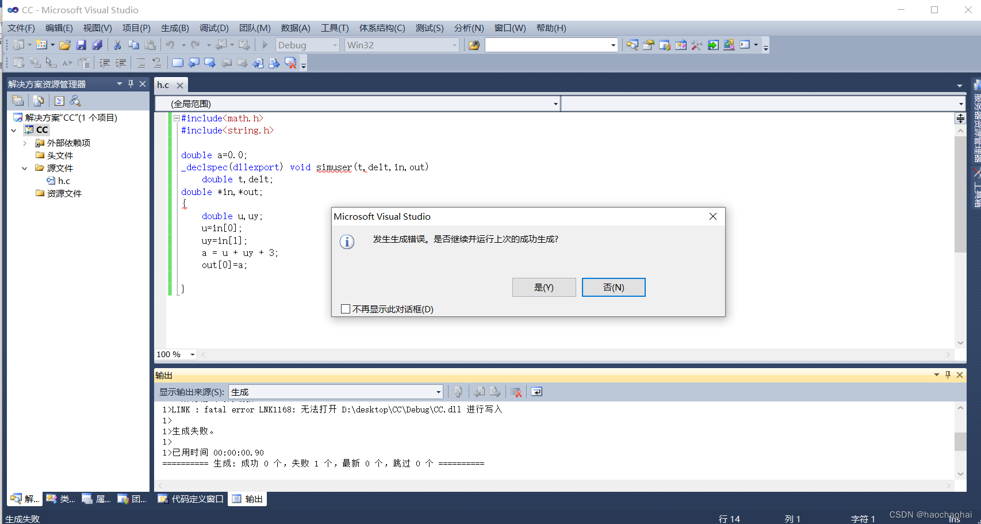The height and width of the screenshot is (524, 981).
Task: Click the Toggle Bookmark icon
Action: tap(178, 63)
